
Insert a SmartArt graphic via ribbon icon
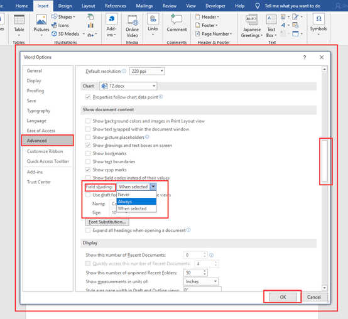click(90, 16)
